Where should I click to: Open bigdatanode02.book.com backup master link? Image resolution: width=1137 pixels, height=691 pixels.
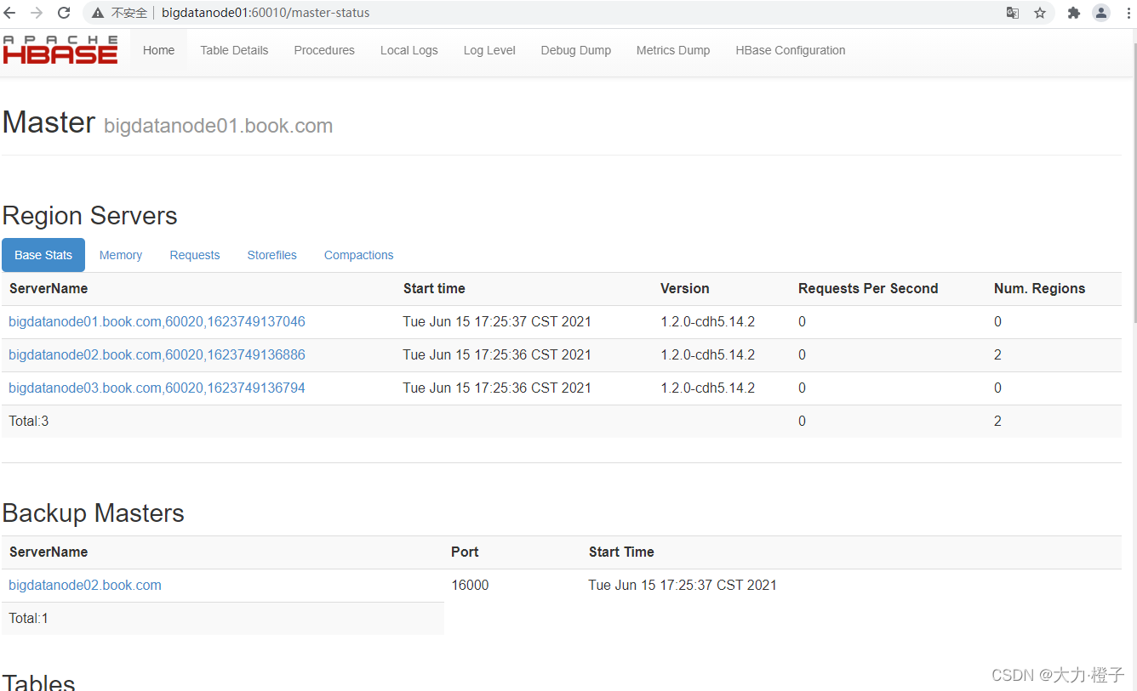pos(85,585)
